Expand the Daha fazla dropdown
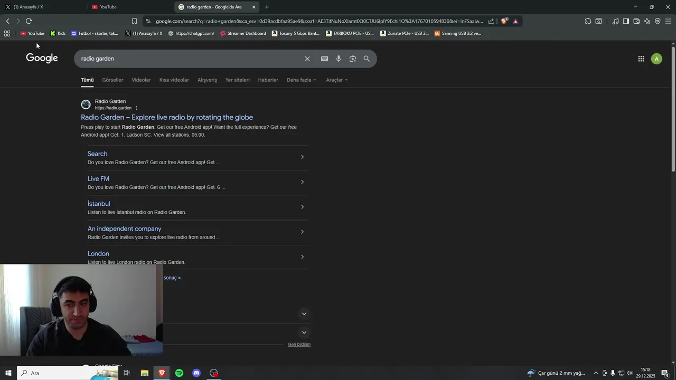This screenshot has width=676, height=380. click(x=302, y=80)
